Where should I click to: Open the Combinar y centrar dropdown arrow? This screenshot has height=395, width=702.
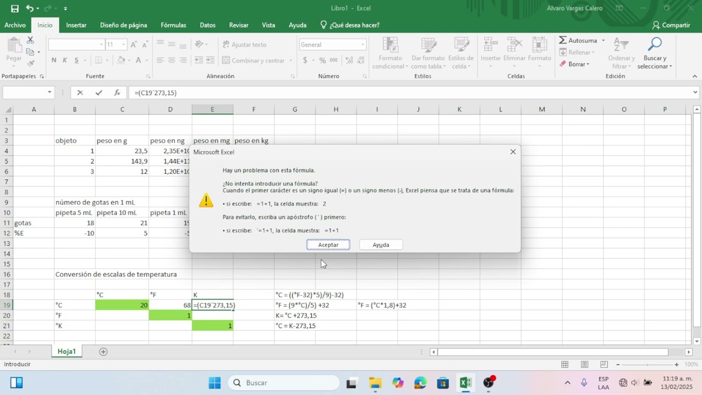(290, 60)
